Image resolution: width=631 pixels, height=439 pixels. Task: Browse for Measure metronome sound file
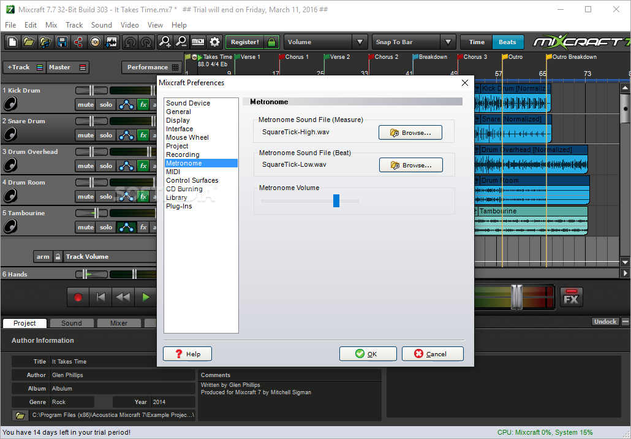410,132
